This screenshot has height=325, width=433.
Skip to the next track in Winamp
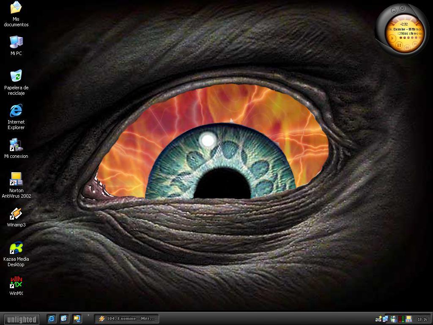click(414, 44)
